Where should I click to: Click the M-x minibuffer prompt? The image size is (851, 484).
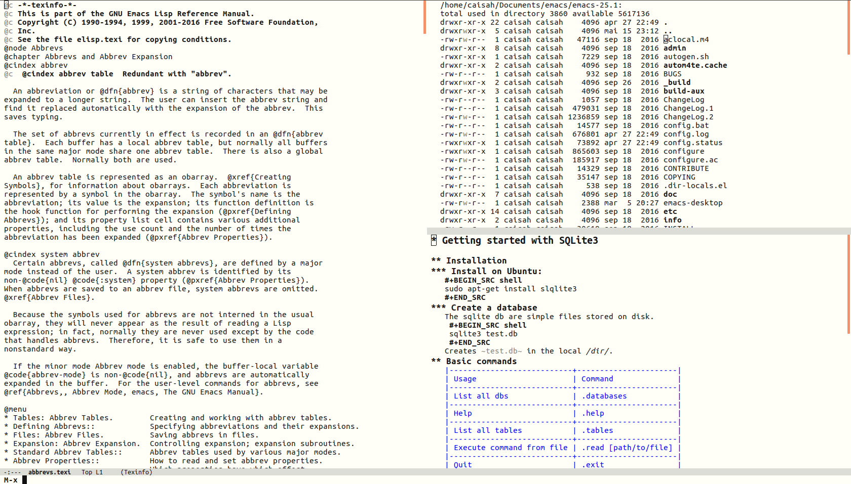pos(11,480)
